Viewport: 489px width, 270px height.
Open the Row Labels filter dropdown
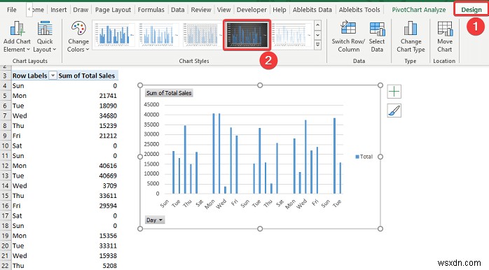(53, 76)
